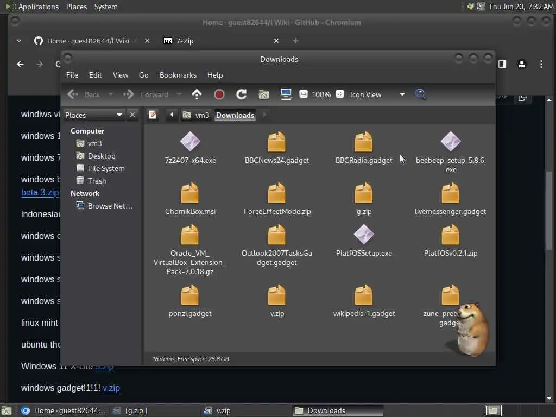Open vm3 in the Places sidebar
The height and width of the screenshot is (417, 556).
pos(90,143)
